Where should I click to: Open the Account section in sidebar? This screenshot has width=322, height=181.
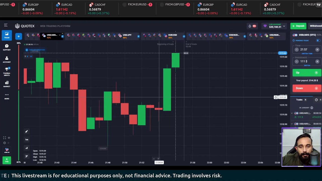click(7, 60)
